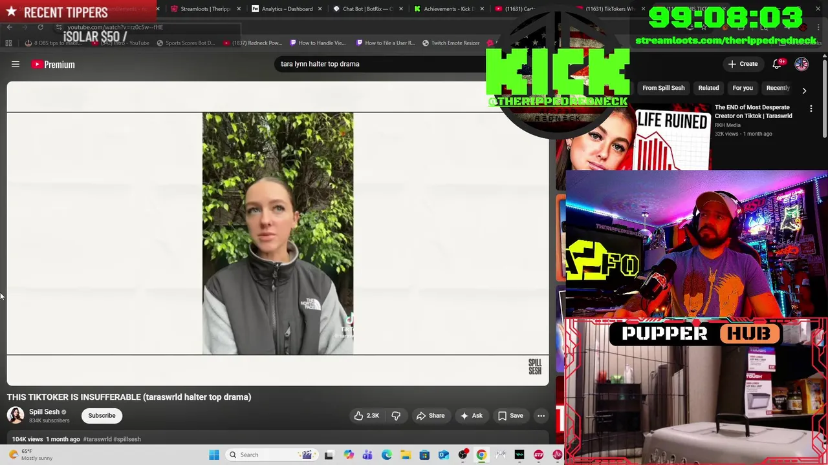Open Microsoft Edge on taskbar
Image resolution: width=828 pixels, height=465 pixels.
pos(387,455)
